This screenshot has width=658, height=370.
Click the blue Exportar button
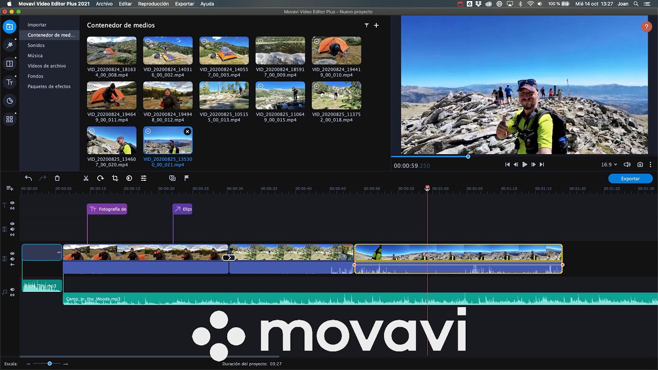(630, 178)
